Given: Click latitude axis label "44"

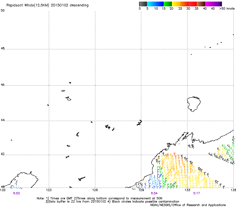Looking at the screenshot, I should pyautogui.click(x=3, y=120).
